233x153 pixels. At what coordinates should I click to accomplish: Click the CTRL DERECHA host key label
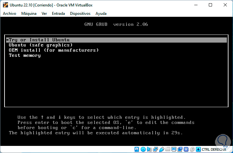(x=214, y=149)
